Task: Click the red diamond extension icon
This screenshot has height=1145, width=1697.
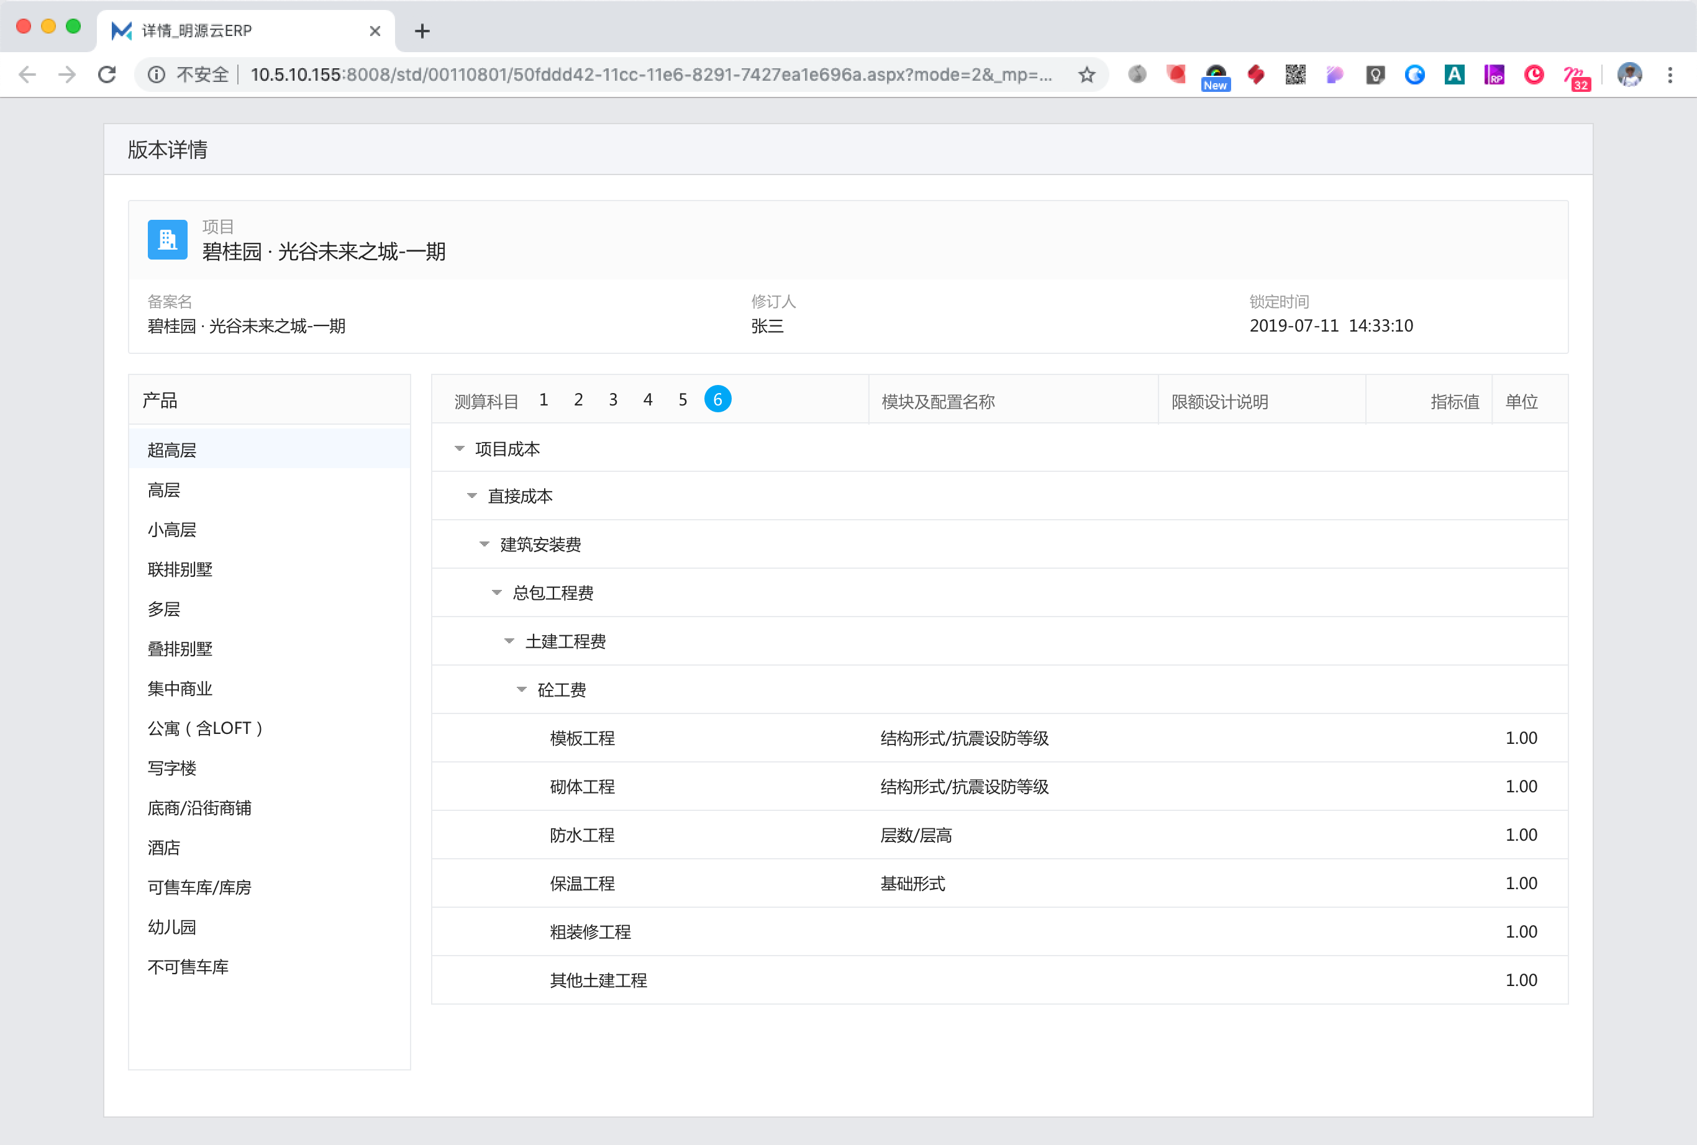Action: (x=1256, y=75)
